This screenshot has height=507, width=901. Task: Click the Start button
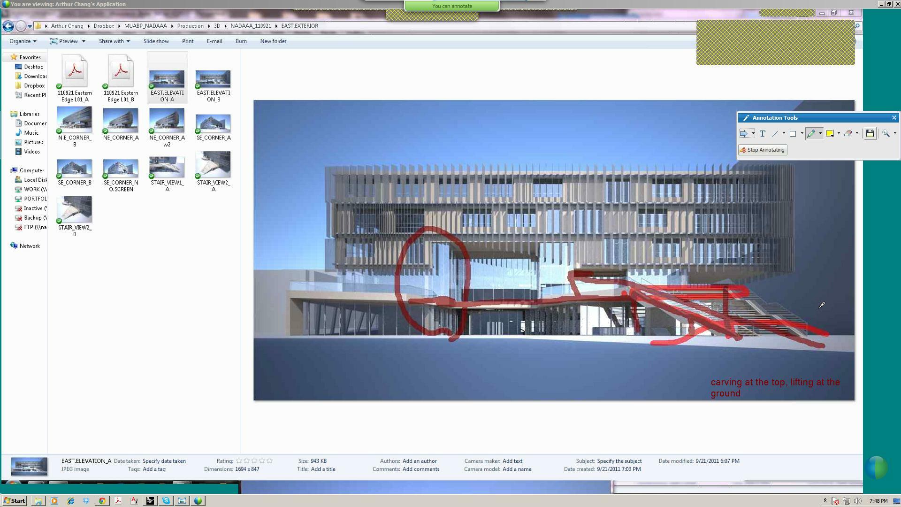(x=14, y=501)
